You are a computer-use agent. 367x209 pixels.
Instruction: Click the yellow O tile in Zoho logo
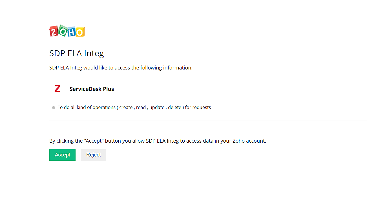80,31
